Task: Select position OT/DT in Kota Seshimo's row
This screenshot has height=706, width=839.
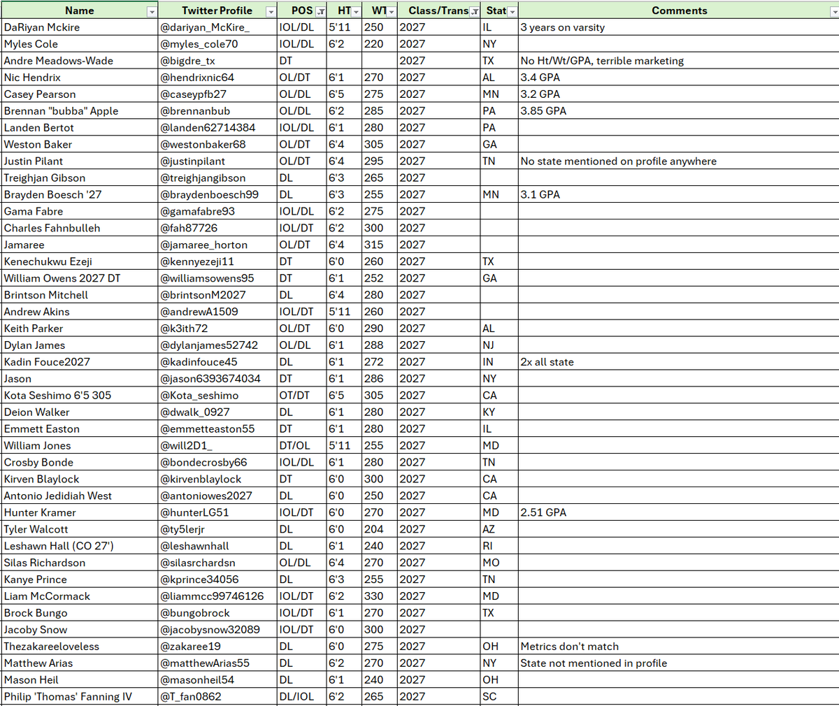Action: pyautogui.click(x=302, y=396)
